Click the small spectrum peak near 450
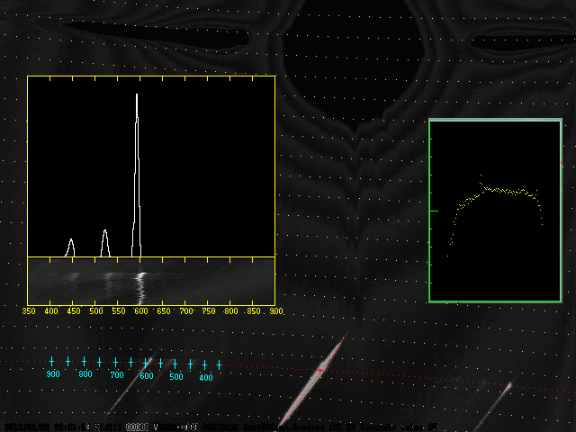Image resolution: width=576 pixels, height=432 pixels. coord(70,248)
